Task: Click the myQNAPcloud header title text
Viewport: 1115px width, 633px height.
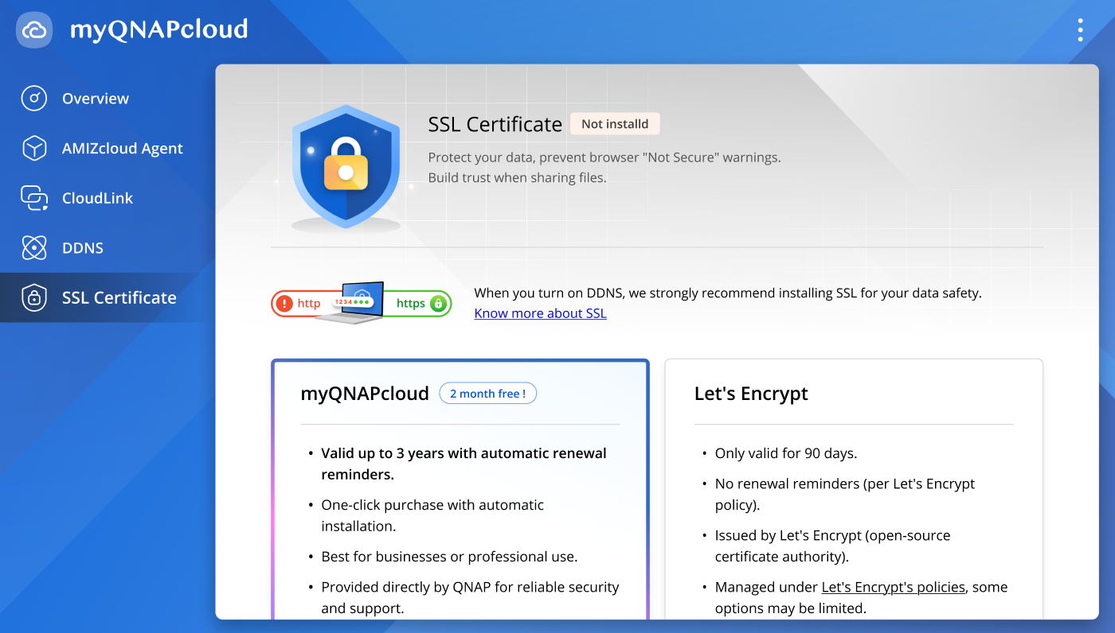Action: click(159, 30)
